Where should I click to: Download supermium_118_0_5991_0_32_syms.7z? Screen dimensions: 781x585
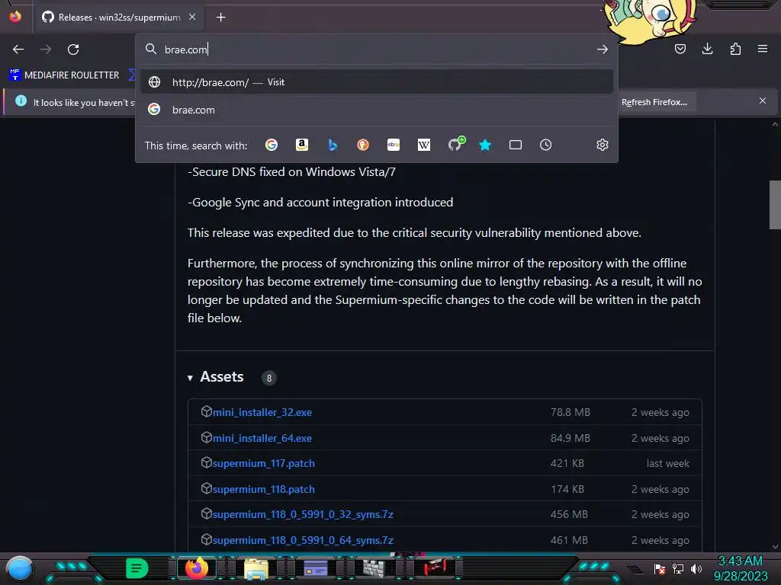(303, 514)
